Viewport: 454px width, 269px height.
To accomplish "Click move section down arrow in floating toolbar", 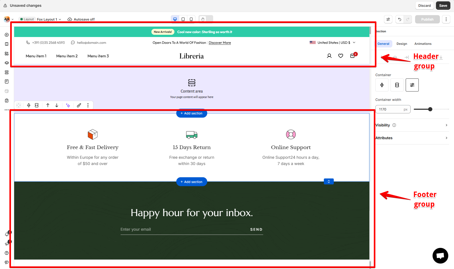I will [x=57, y=105].
